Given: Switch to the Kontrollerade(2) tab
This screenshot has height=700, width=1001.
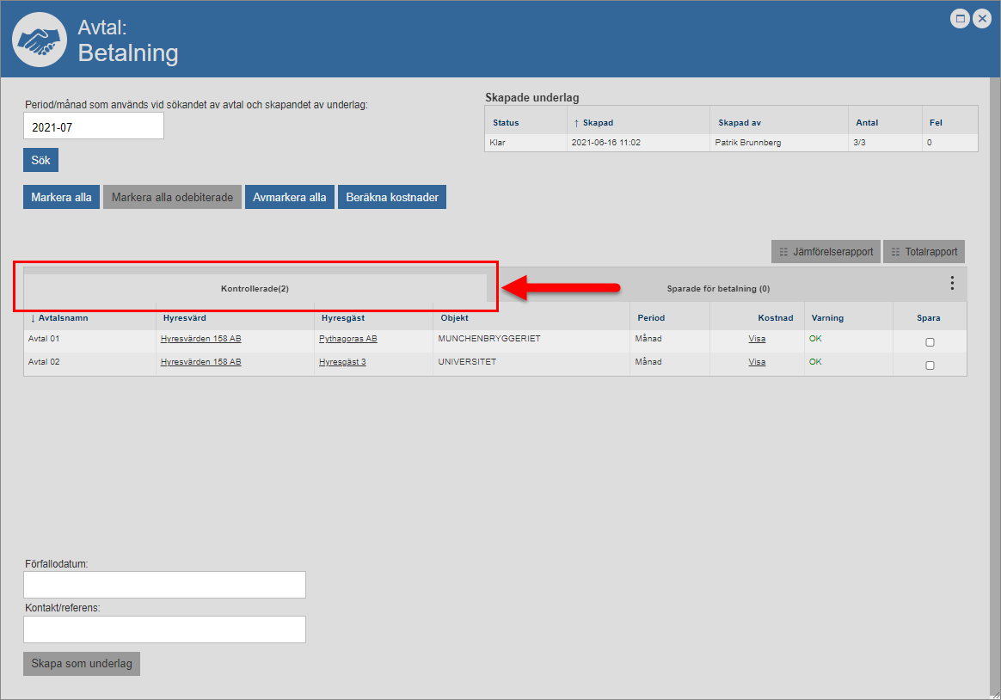Looking at the screenshot, I should tap(255, 288).
